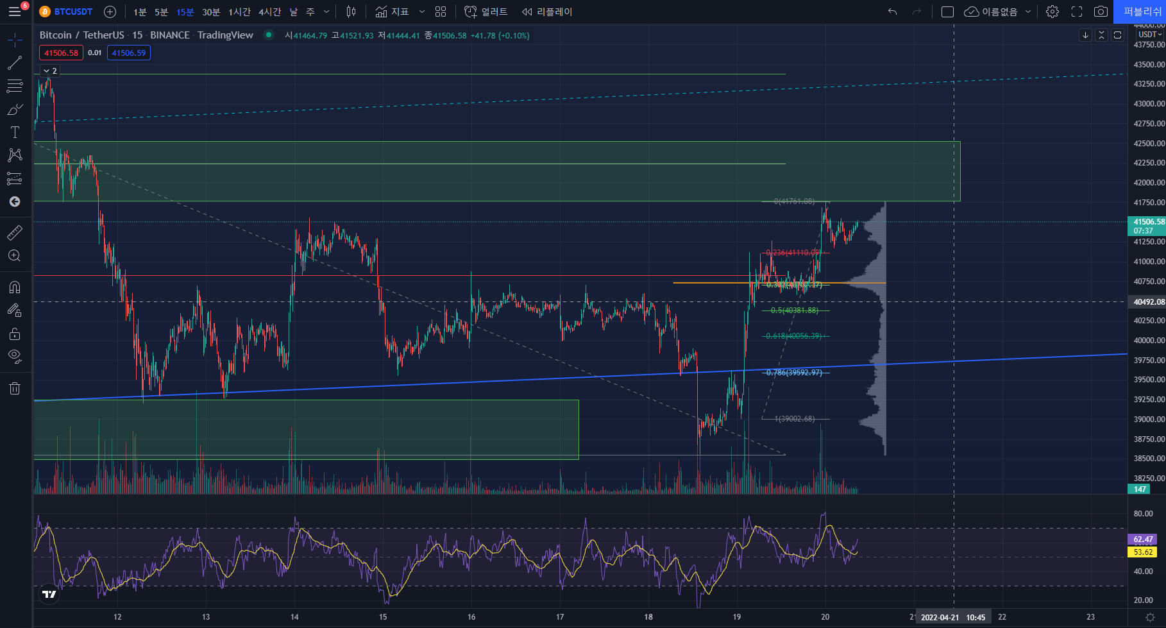Click the 2022-04-21 10:45 time label
This screenshot has height=628, width=1166.
tap(952, 617)
